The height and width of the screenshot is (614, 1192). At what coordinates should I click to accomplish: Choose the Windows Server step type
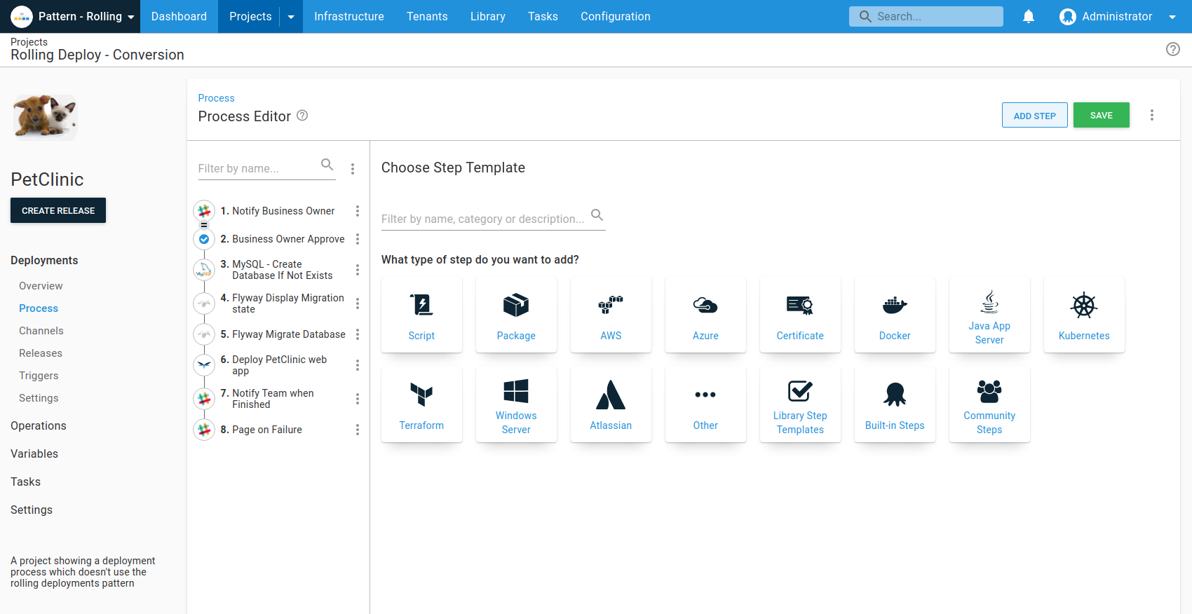pos(516,404)
